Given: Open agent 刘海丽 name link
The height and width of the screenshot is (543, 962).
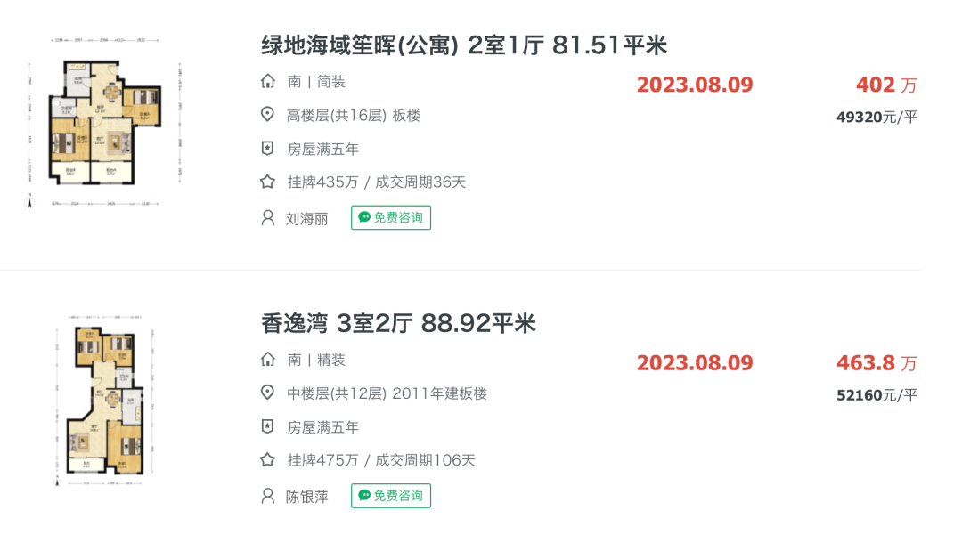Looking at the screenshot, I should coord(306,219).
